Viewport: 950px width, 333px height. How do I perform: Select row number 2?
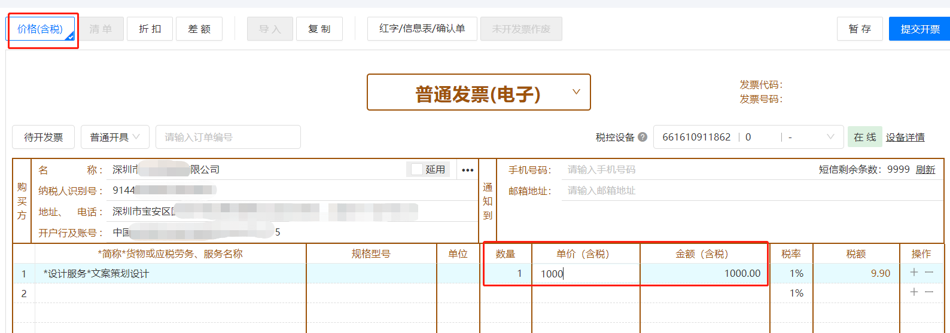(x=24, y=293)
